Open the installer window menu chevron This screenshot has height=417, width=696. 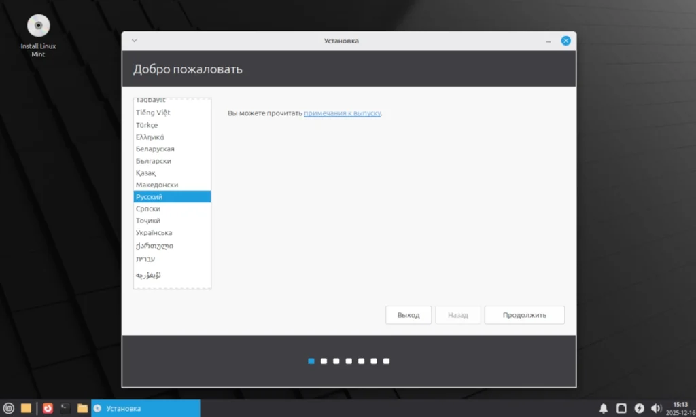point(134,41)
